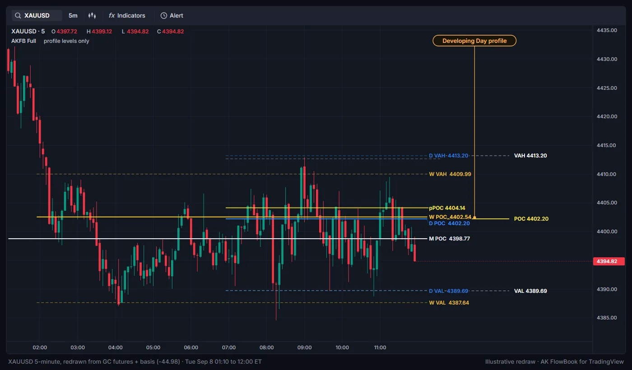Image resolution: width=632 pixels, height=370 pixels.
Task: Click the white VAH 4413.20 developing label
Action: 530,156
